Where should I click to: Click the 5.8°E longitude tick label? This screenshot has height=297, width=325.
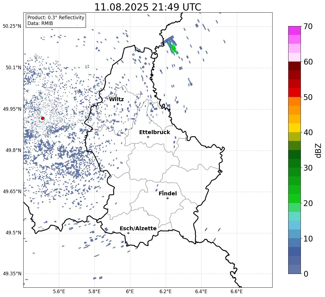tap(94, 292)
